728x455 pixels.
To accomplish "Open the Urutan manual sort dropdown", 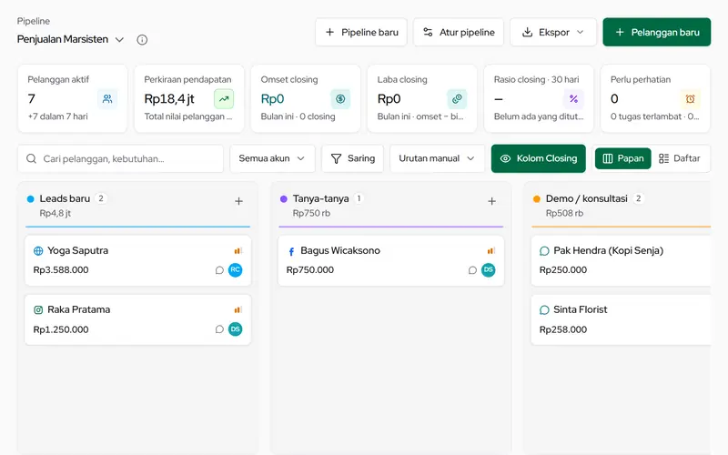I will 437,158.
